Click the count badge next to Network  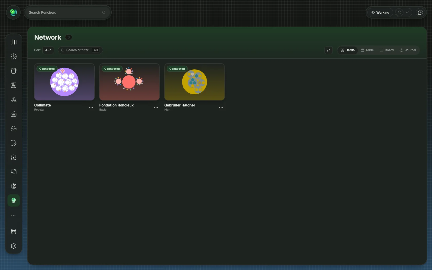(x=68, y=37)
